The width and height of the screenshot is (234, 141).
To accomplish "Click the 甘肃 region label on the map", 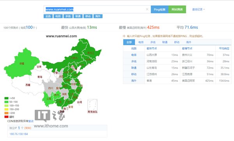I will coord(39,67).
